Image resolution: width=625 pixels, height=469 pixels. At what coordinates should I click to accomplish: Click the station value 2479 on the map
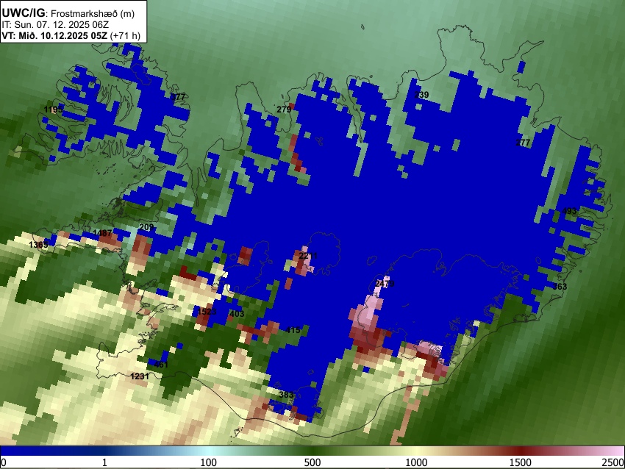[x=385, y=284]
